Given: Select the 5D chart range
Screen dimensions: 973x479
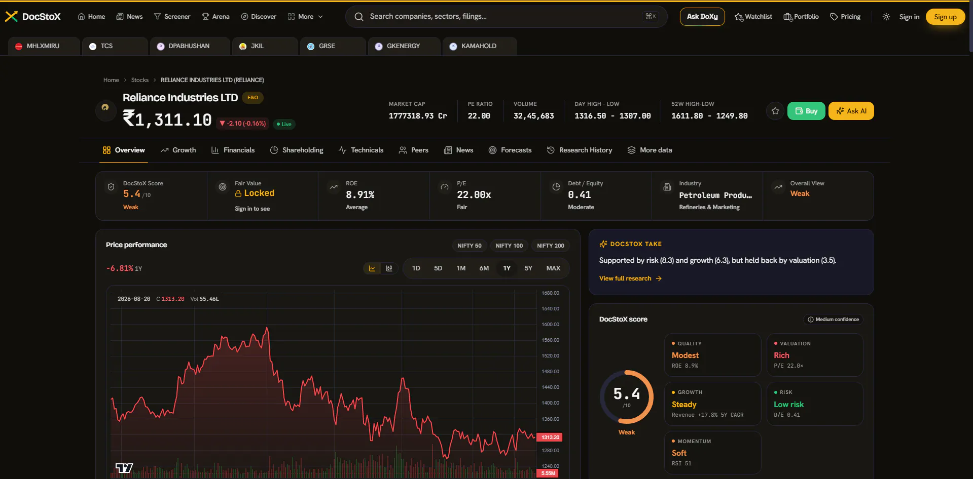Looking at the screenshot, I should tap(438, 268).
